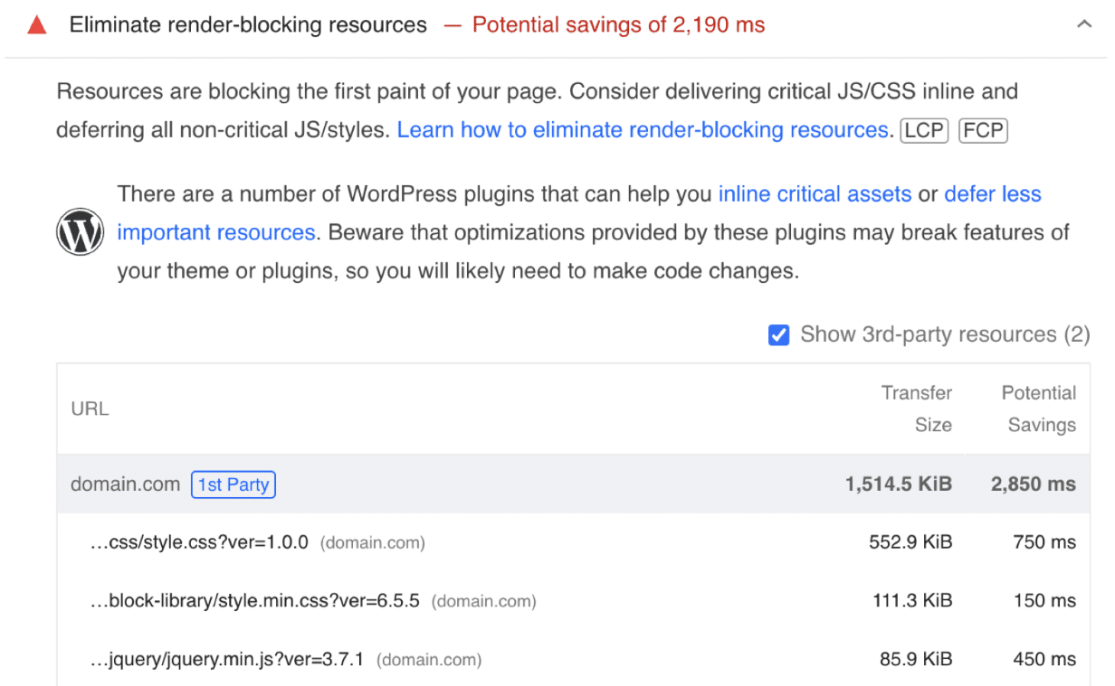
Task: Select the FCP badge
Action: tap(983, 130)
